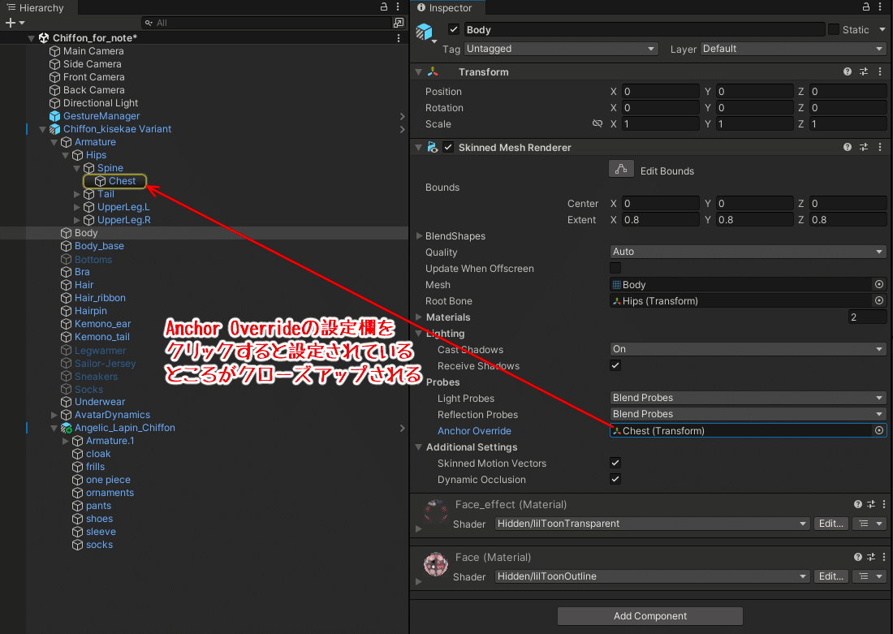This screenshot has height=634, width=893.
Task: Open the Light Probes dropdown
Action: click(x=748, y=398)
